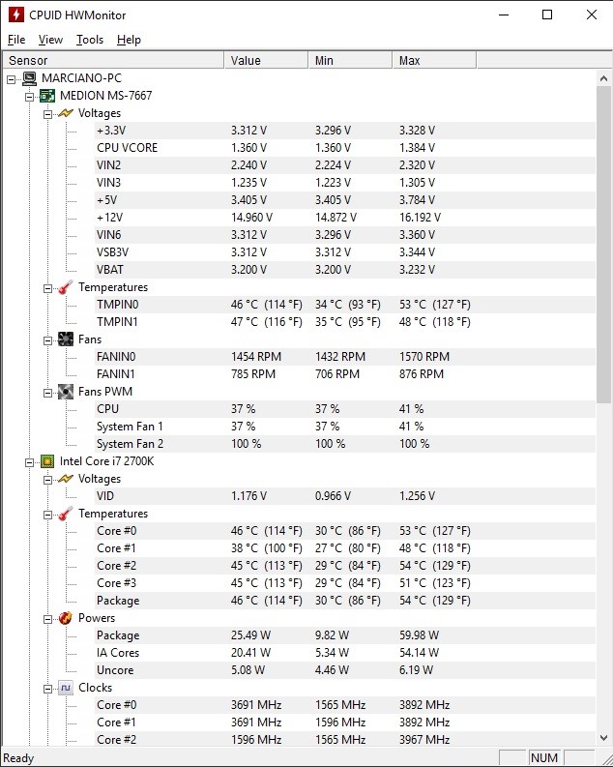This screenshot has width=613, height=767.
Task: Collapse the MARCIANO-PC root node
Action: 12,78
